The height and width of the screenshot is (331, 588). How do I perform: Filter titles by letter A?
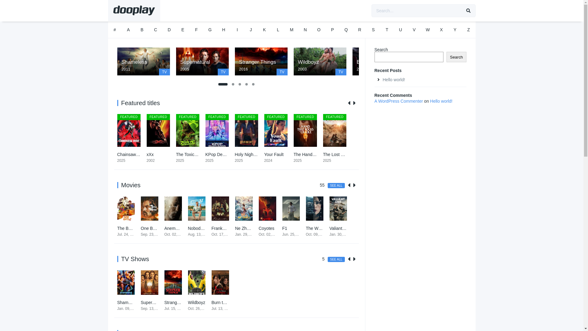click(x=128, y=30)
